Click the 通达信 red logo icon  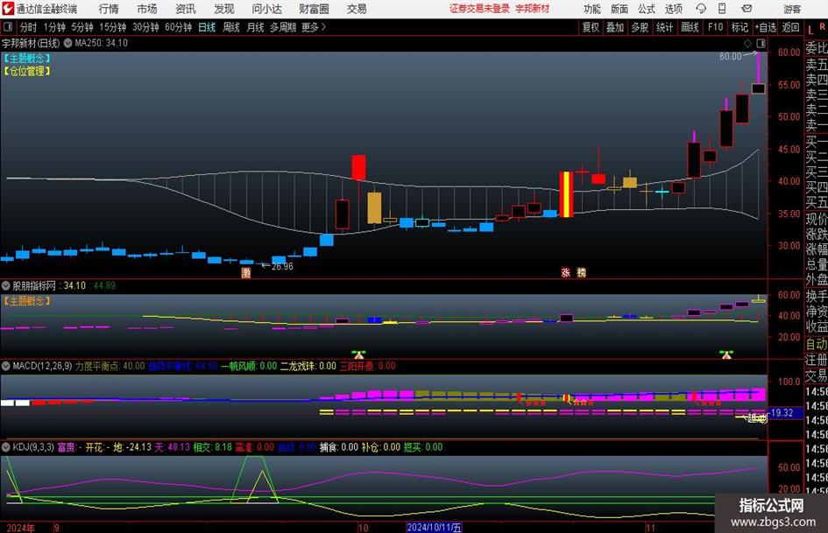point(8,9)
